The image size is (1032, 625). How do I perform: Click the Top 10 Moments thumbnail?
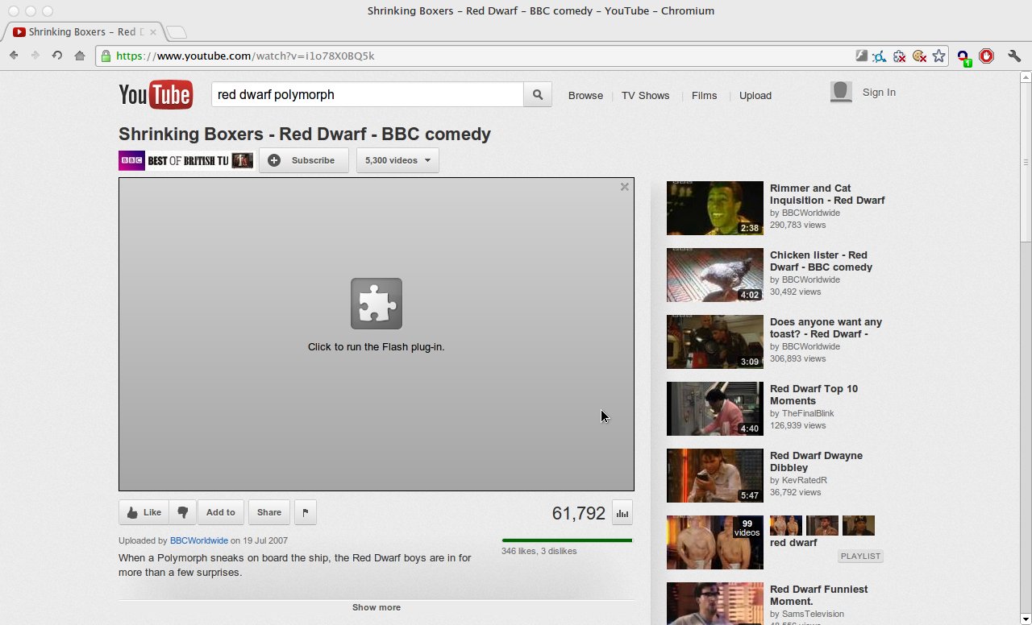(715, 408)
